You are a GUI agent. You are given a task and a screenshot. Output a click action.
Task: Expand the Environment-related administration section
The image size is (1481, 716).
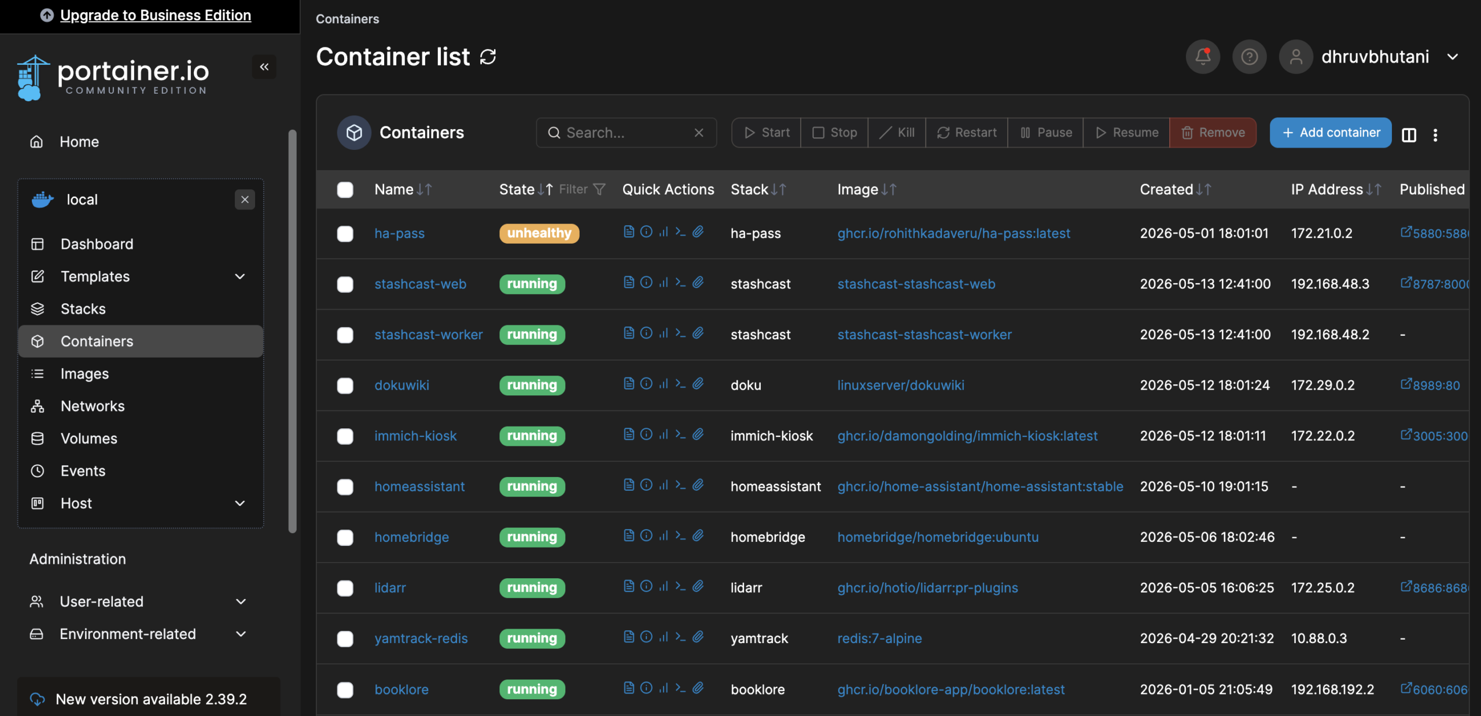(139, 634)
